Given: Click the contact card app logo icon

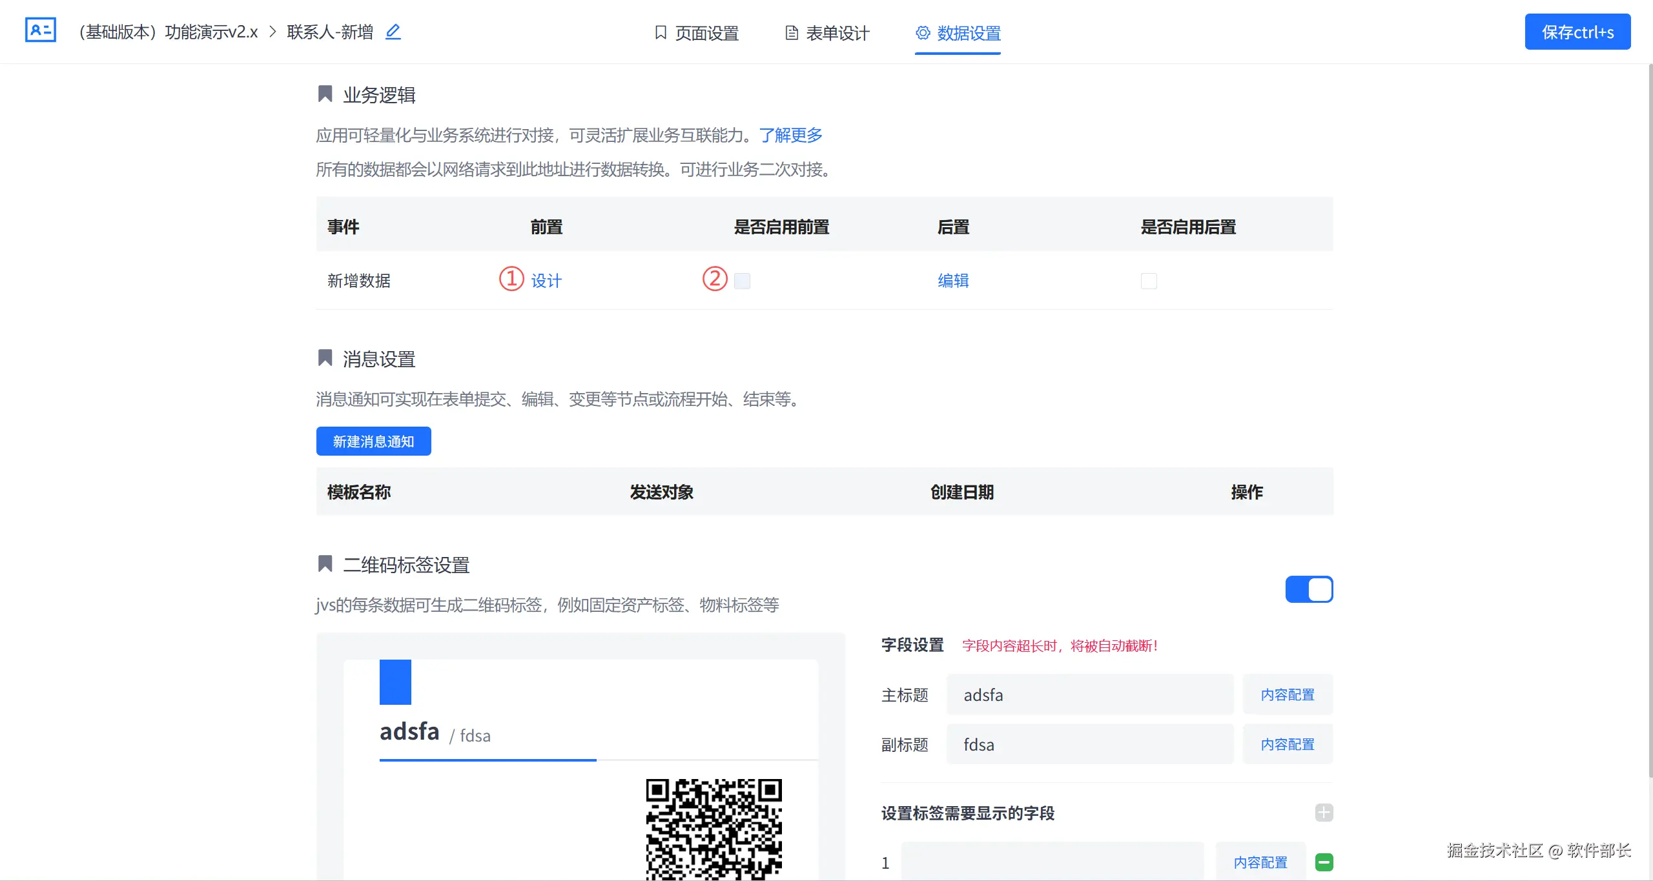Looking at the screenshot, I should [40, 30].
